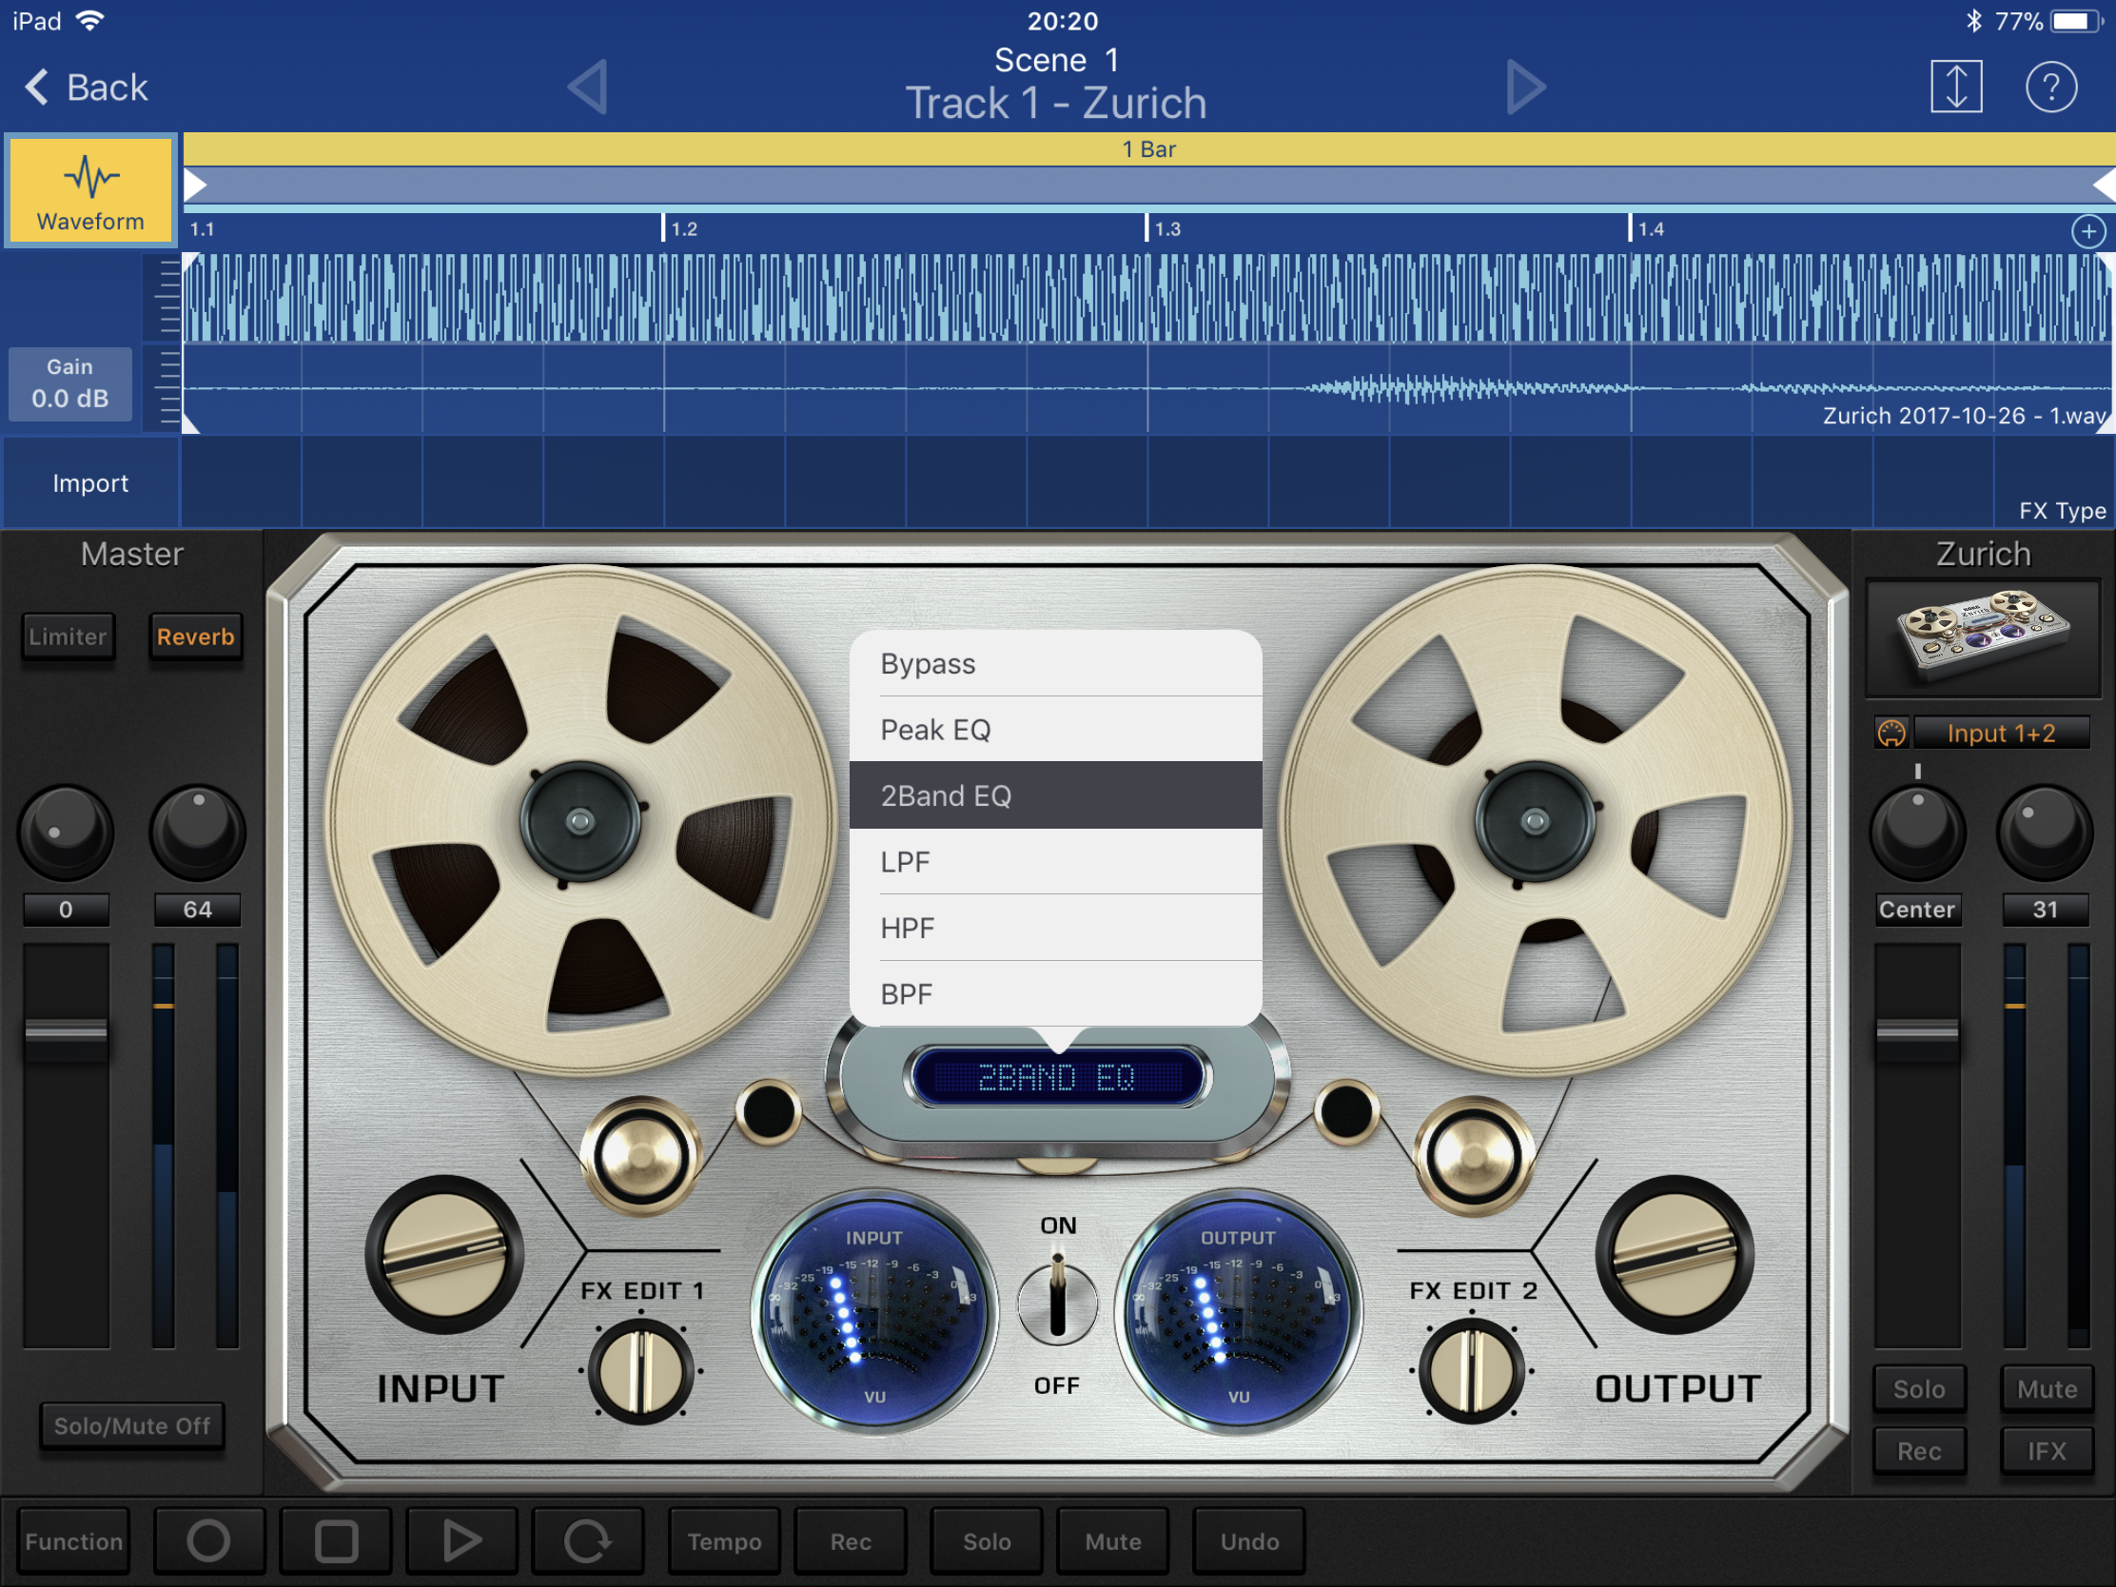This screenshot has width=2116, height=1587.
Task: Open the Function menu button
Action: pyautogui.click(x=73, y=1541)
